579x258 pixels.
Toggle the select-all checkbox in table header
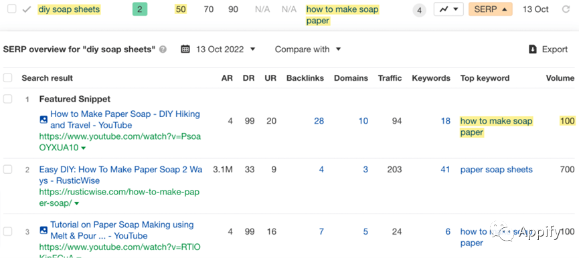(x=7, y=78)
